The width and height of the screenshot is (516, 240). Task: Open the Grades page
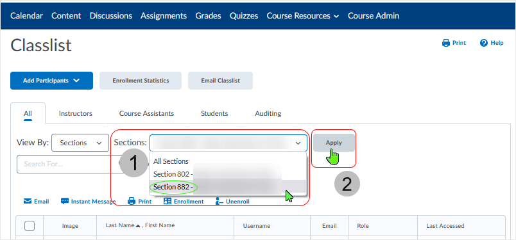[x=208, y=16]
